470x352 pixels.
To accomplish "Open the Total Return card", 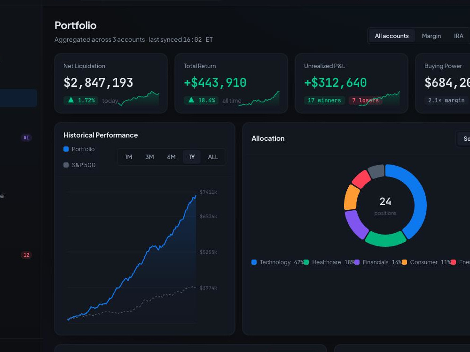I will click(x=231, y=83).
